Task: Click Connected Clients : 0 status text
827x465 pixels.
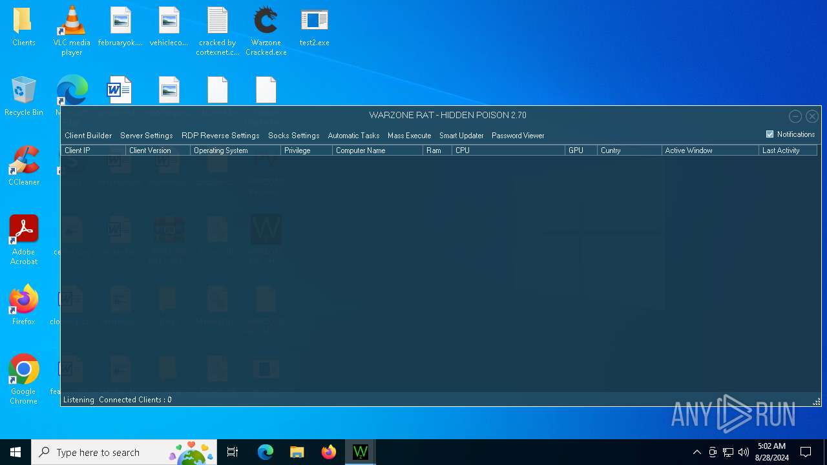Action: tap(135, 400)
